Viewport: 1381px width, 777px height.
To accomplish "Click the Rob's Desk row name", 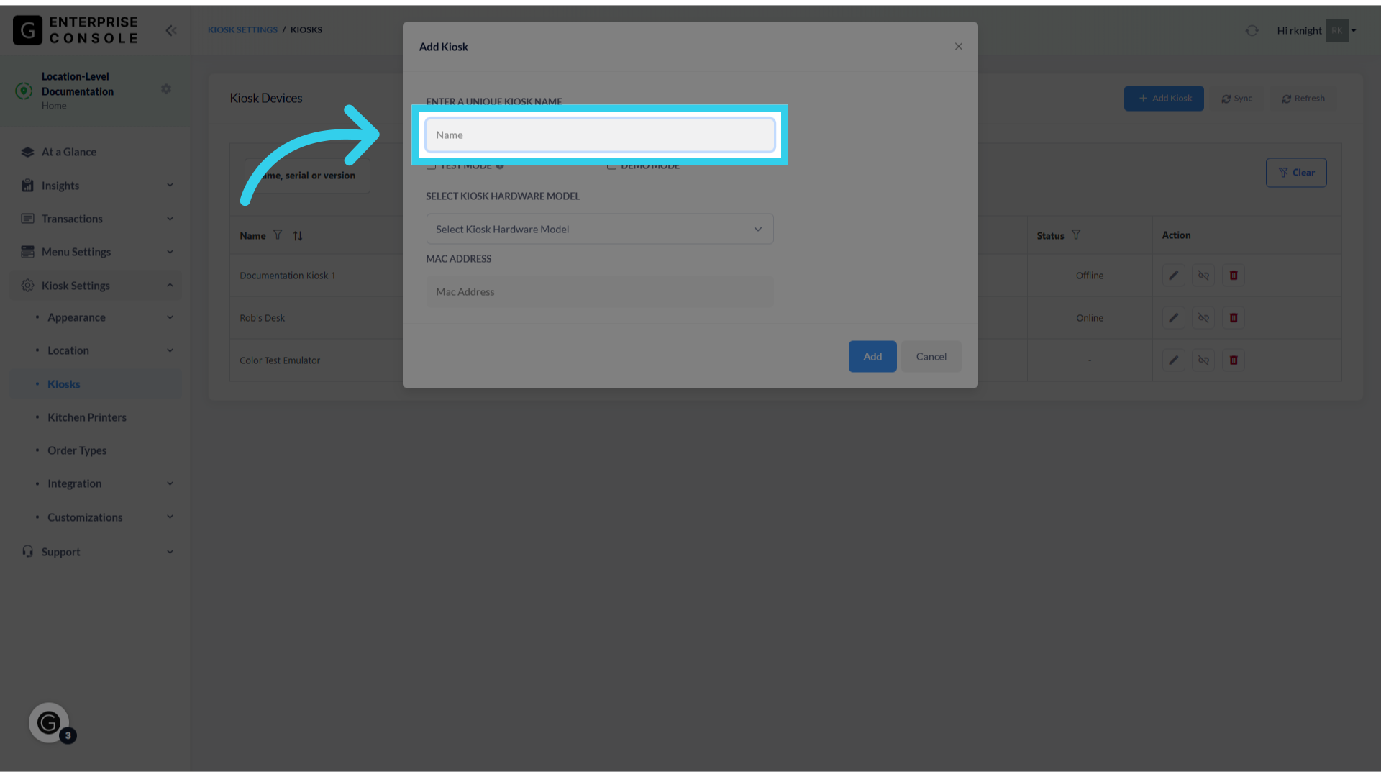I will (262, 318).
